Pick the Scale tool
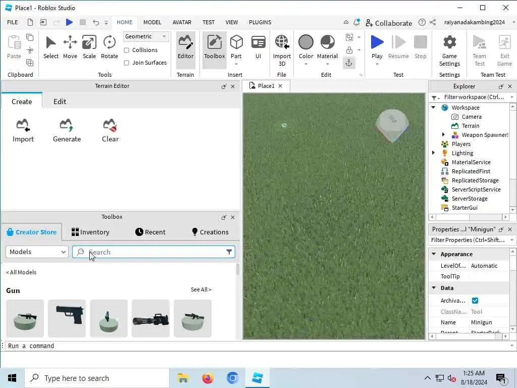 [x=89, y=48]
